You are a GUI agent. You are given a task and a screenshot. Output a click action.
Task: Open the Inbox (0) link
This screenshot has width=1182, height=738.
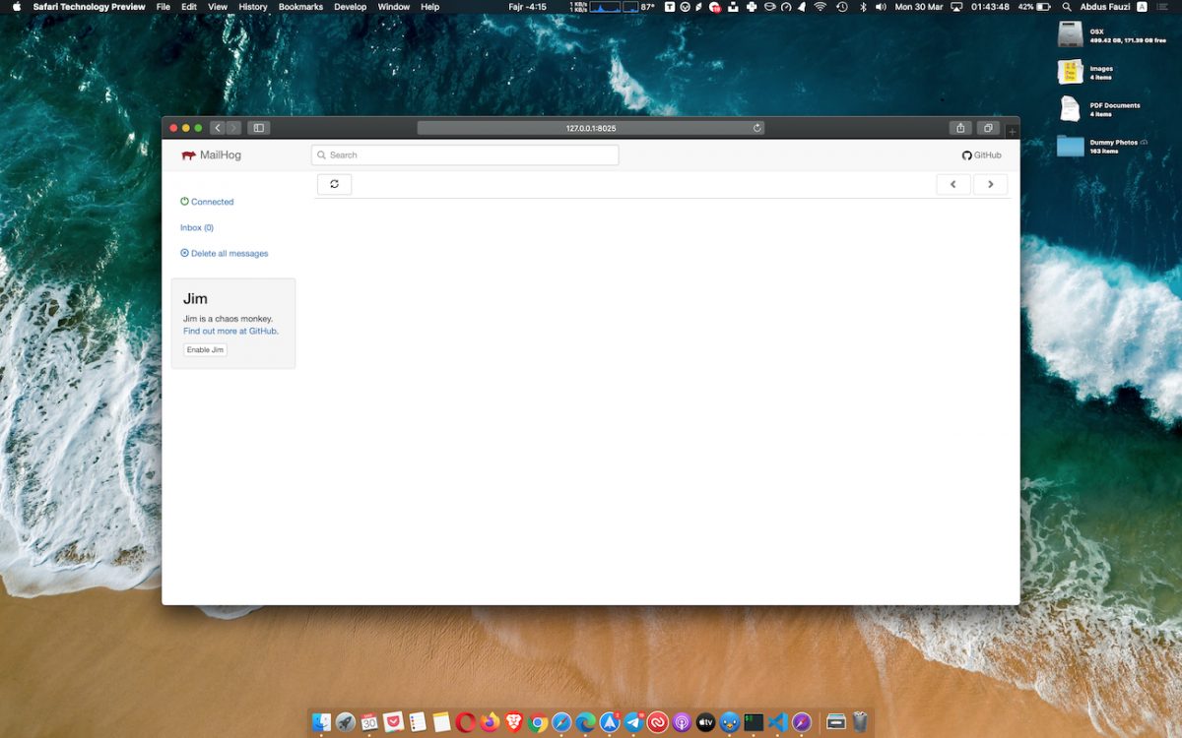coord(197,227)
